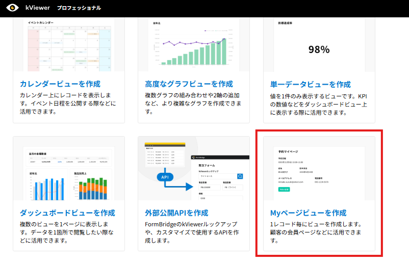The width and height of the screenshot is (409, 262).
Task: Click the event calendar preview thumbnail
Action: click(69, 45)
